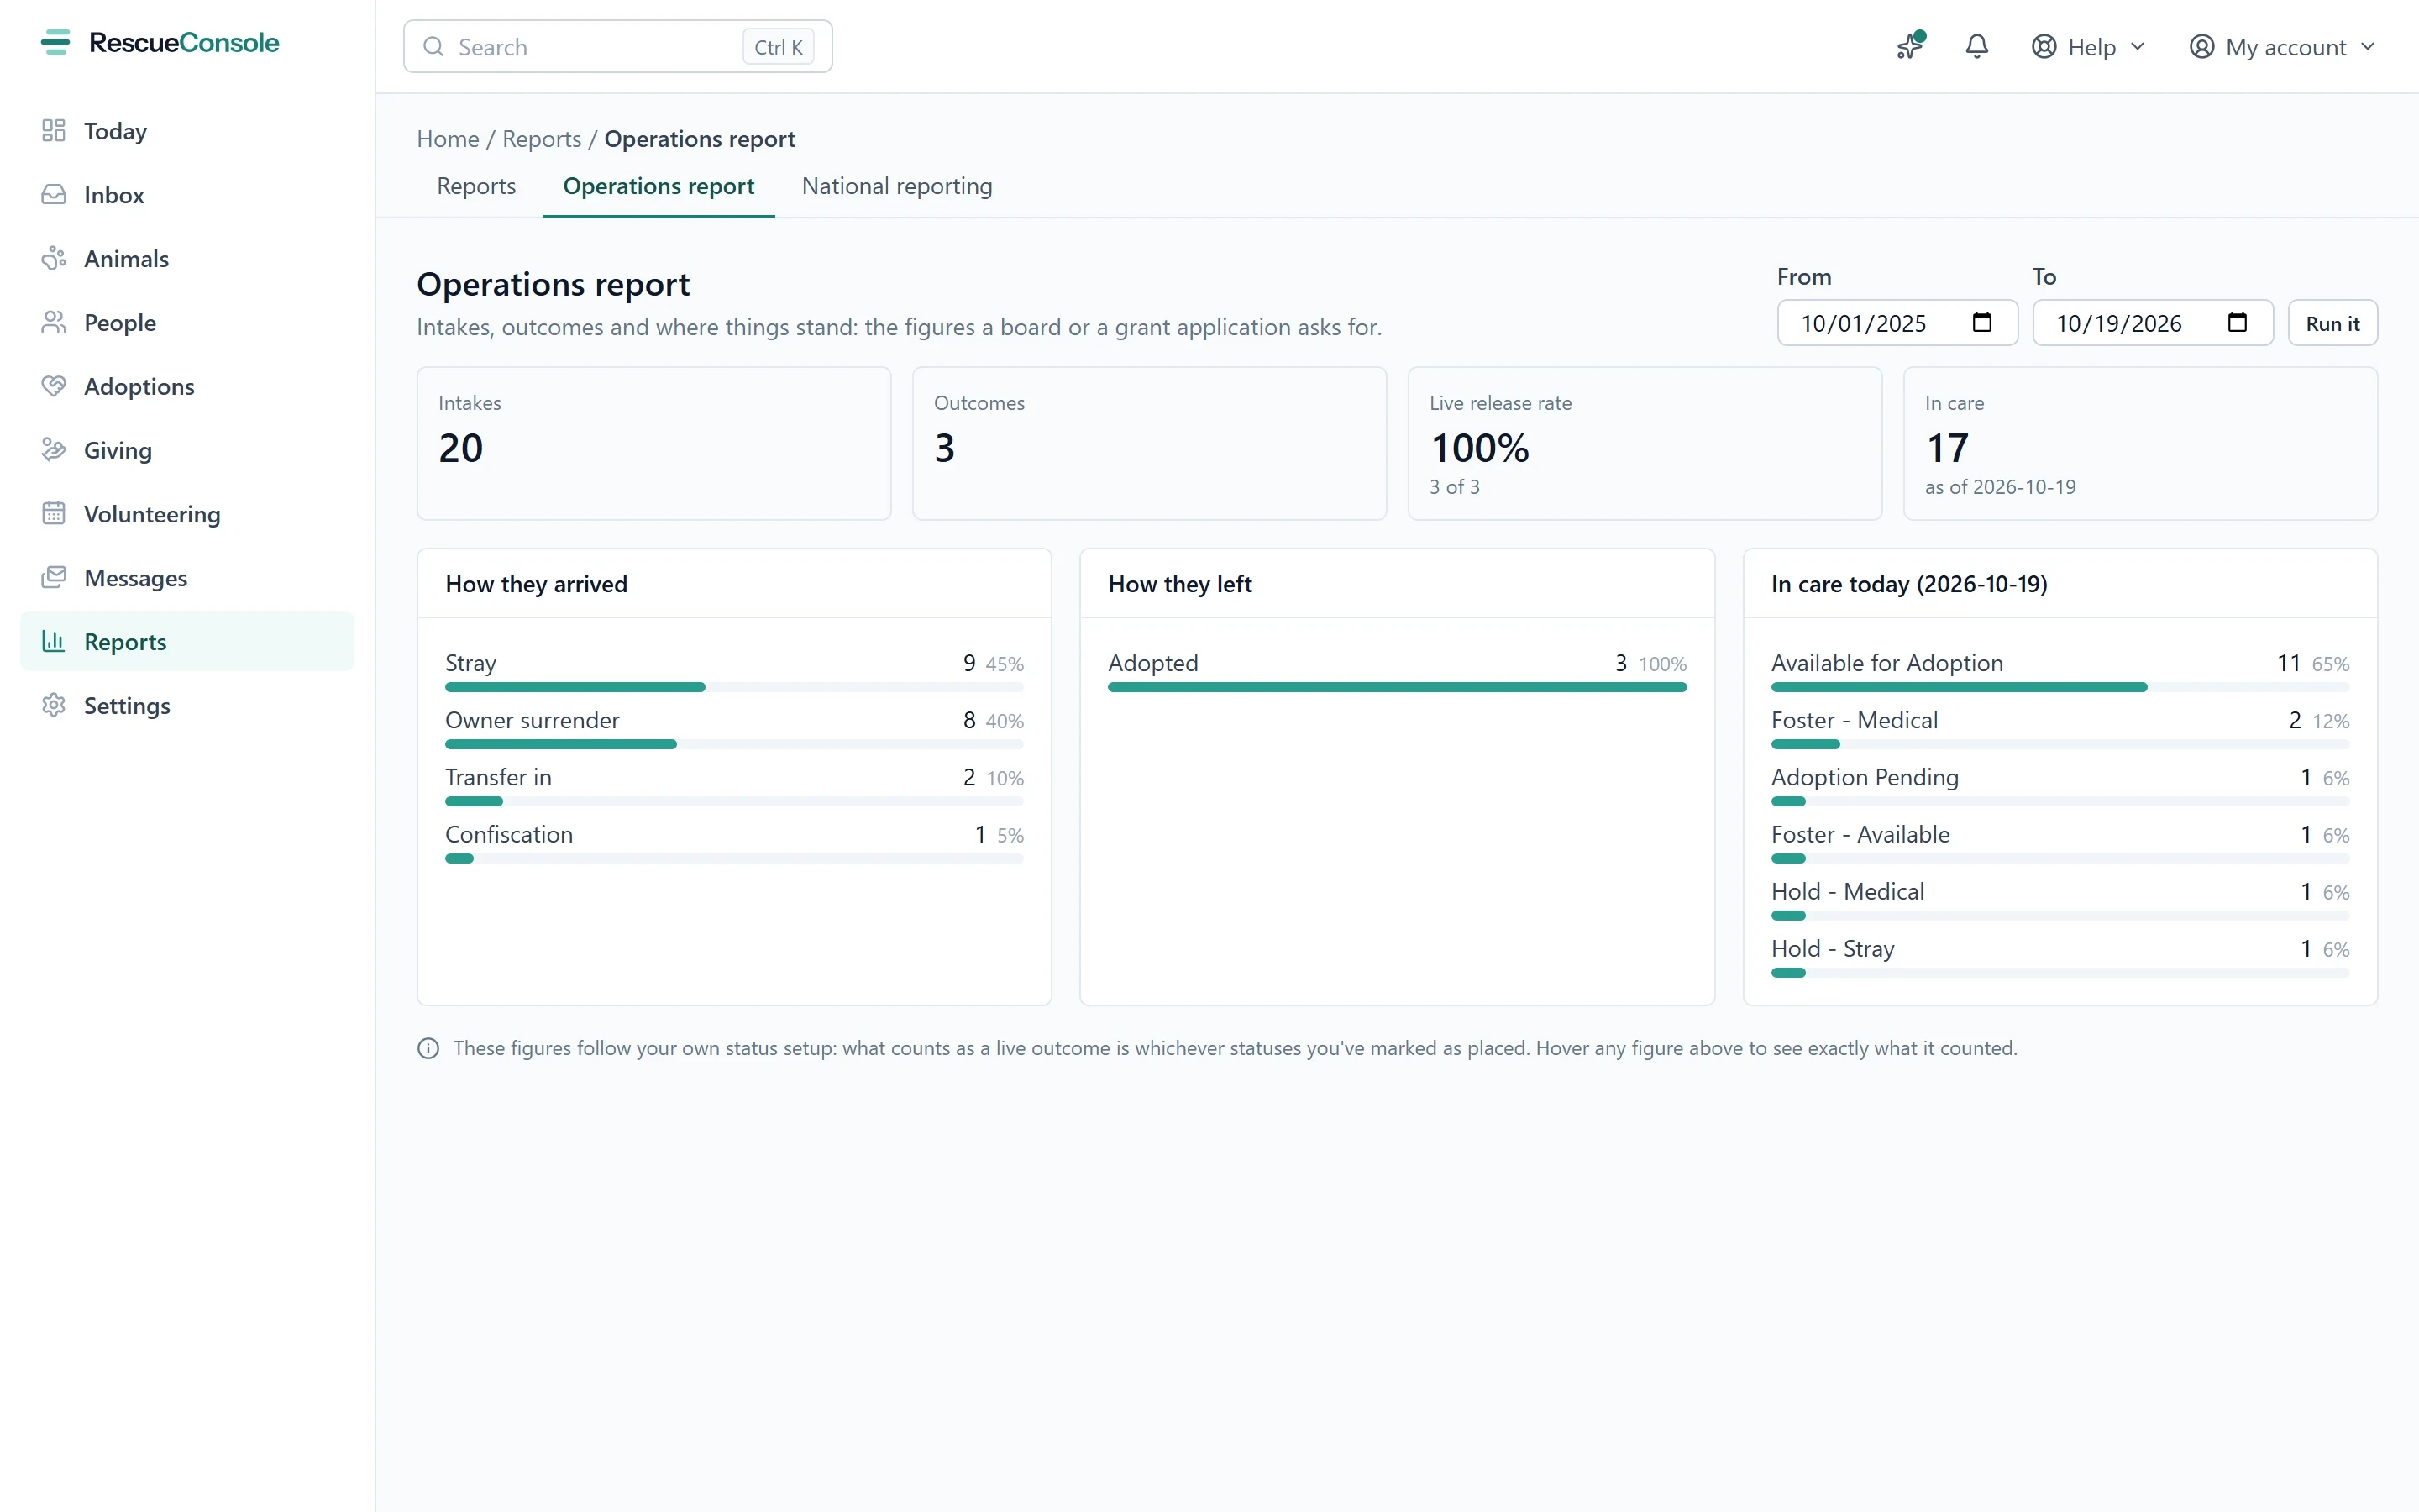Click the In care figure 17
This screenshot has height=1512, width=2419.
pos(1947,448)
